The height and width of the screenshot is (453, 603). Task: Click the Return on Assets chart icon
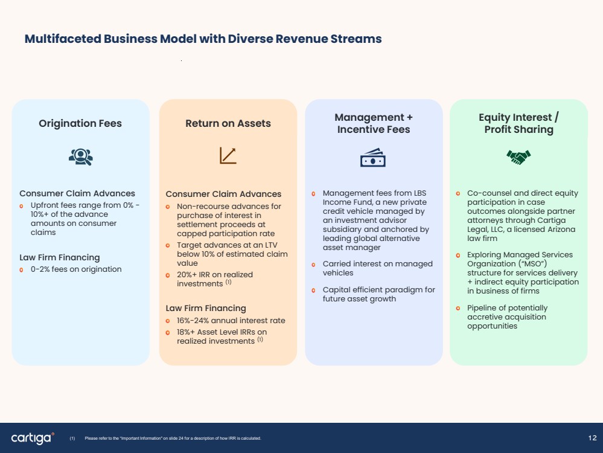(228, 155)
